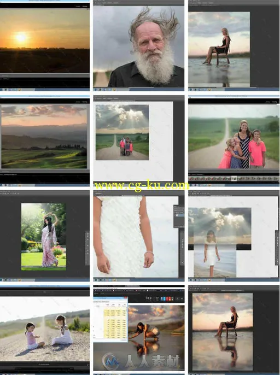The width and height of the screenshot is (280, 375).
Task: View the mother with three kids close-up screenshot
Action: pos(234,140)
